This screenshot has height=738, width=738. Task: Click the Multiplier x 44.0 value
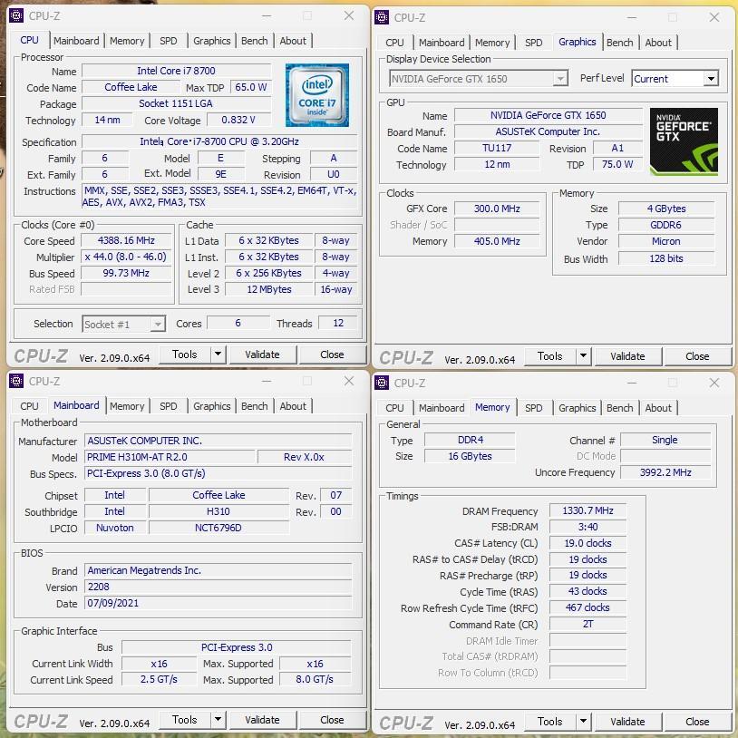click(x=126, y=257)
